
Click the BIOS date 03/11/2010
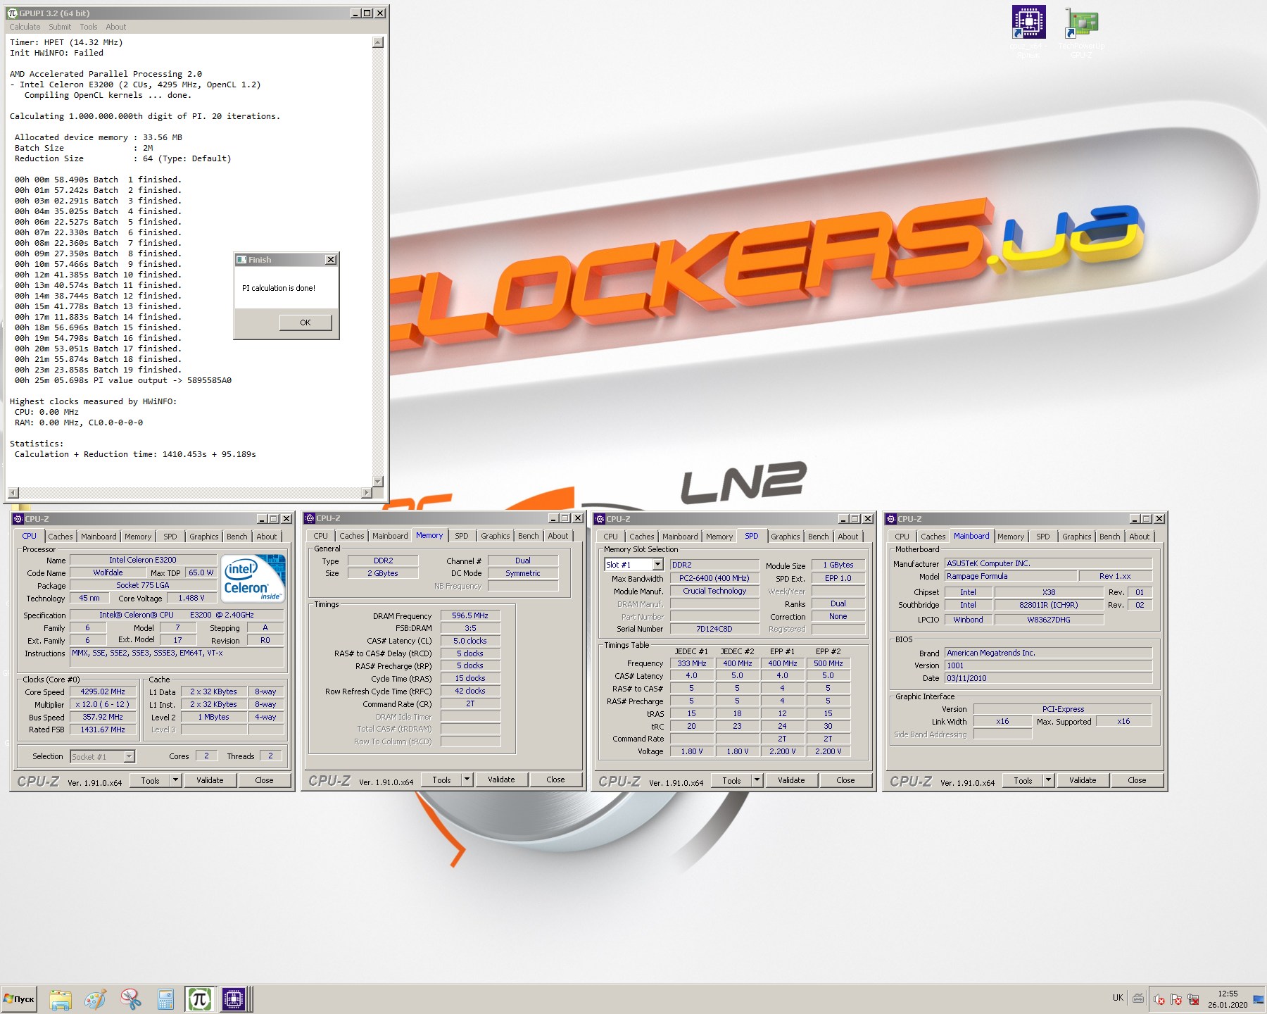(x=1048, y=678)
